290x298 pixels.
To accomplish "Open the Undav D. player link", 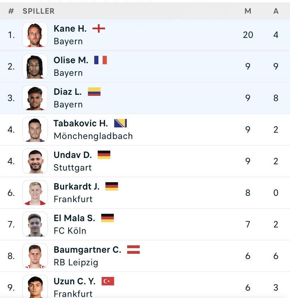I will coord(72,155).
